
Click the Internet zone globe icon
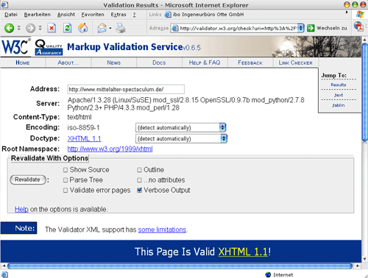click(268, 274)
